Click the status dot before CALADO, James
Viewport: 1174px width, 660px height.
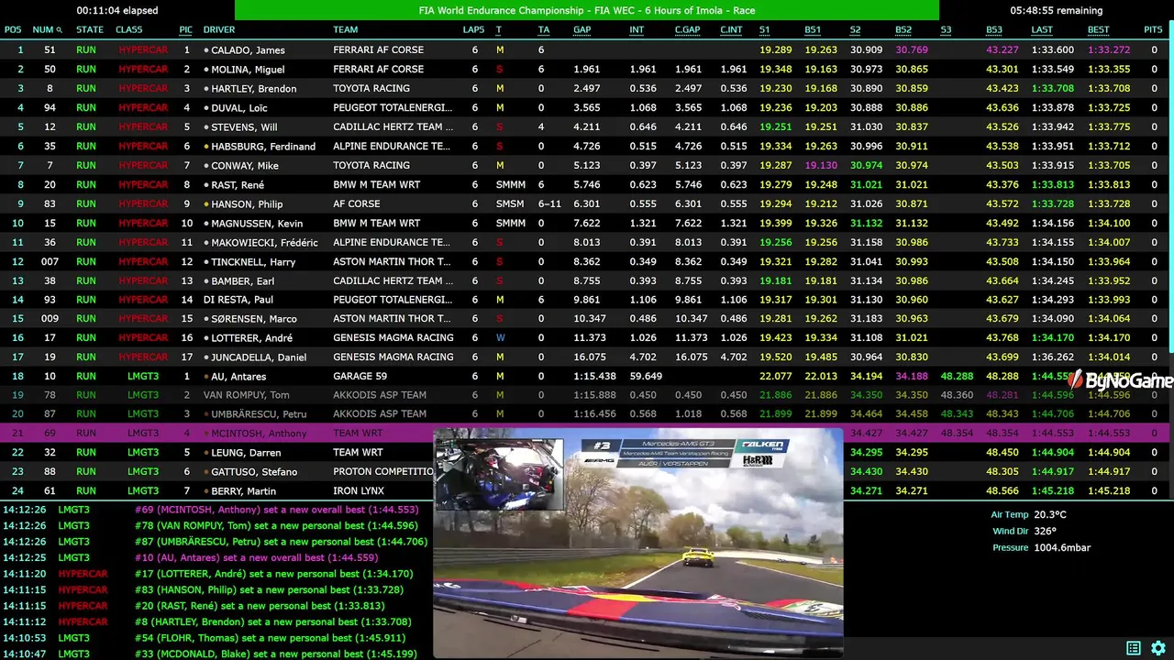tap(206, 50)
